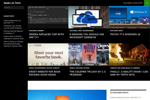The image size is (150, 100).
Task: Focus the sidebar Search field
Action: click(x=14, y=7)
